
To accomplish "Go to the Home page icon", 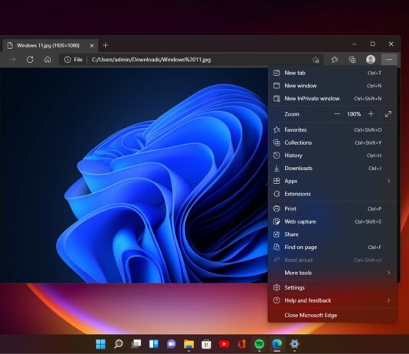I will 47,60.
